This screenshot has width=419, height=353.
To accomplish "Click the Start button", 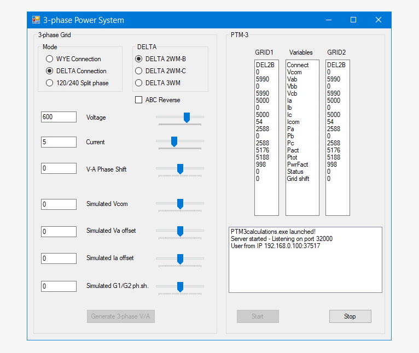I will click(258, 316).
